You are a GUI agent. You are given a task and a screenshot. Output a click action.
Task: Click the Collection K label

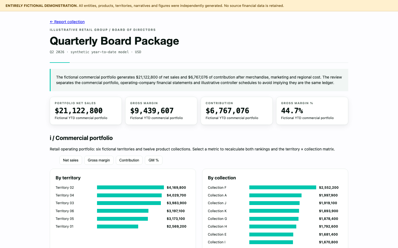[x=217, y=211]
